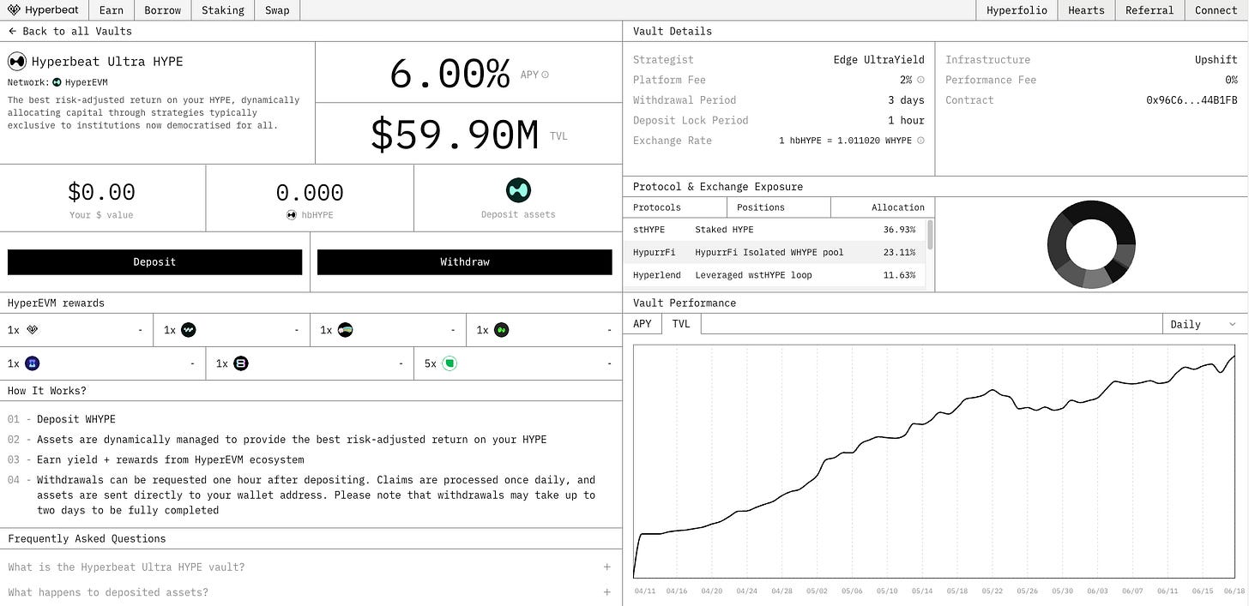Click the Deposit assets HYPE token icon
The height and width of the screenshot is (606, 1249).
pos(518,189)
